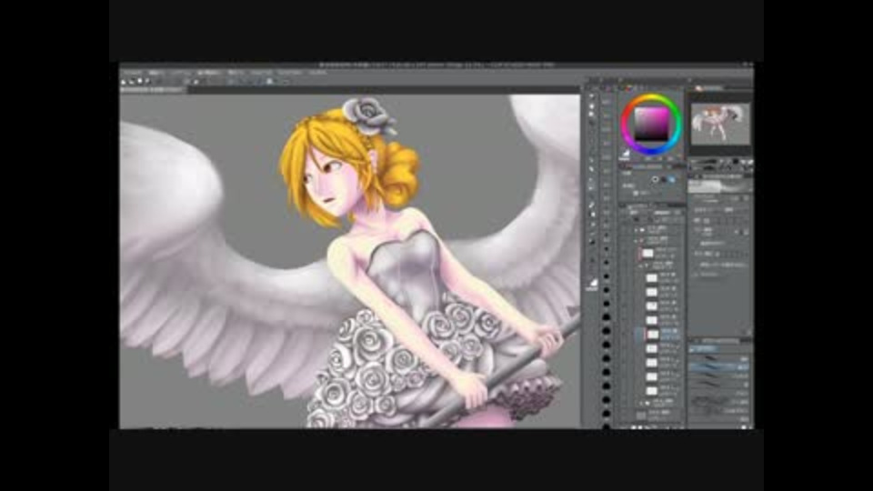
Task: Click the main color indicator below the color wheel
Action: click(x=626, y=153)
